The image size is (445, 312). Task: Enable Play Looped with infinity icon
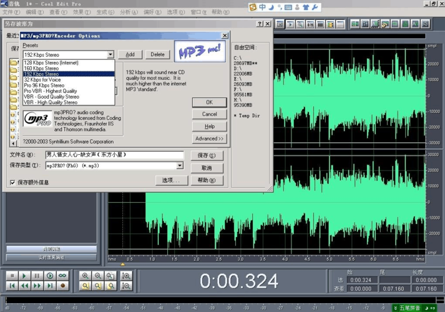pyautogui.click(x=62, y=275)
